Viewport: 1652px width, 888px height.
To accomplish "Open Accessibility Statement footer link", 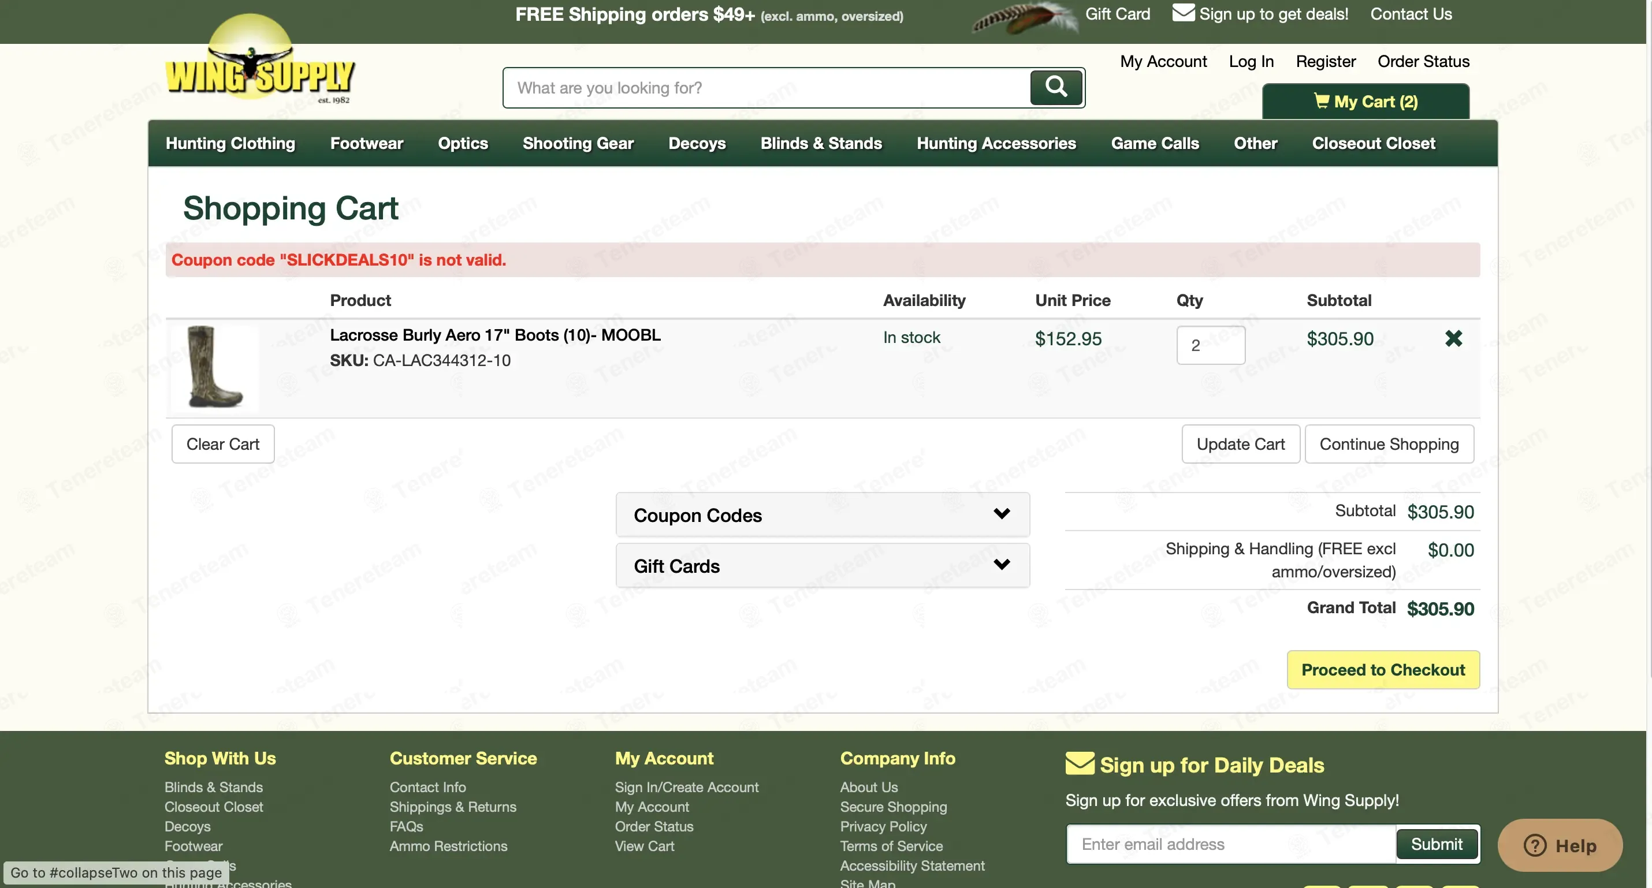I will click(912, 865).
